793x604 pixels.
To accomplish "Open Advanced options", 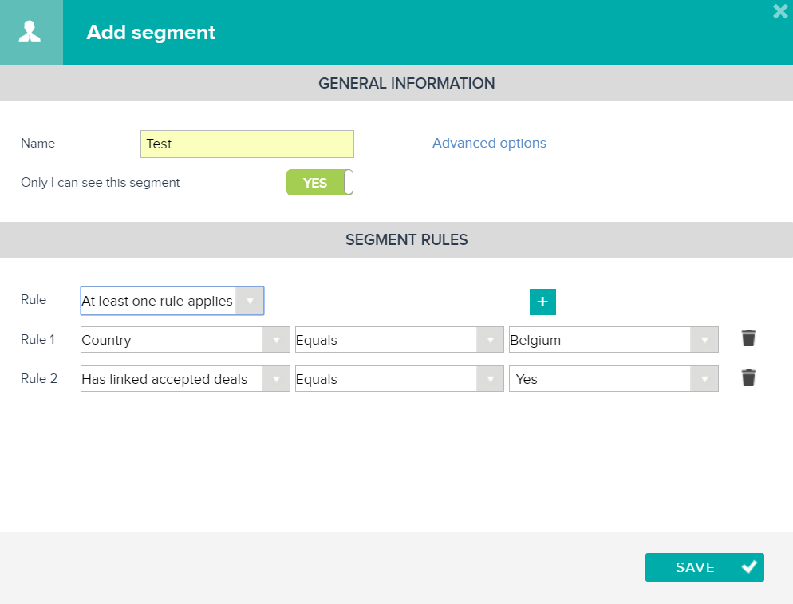I will [x=489, y=143].
